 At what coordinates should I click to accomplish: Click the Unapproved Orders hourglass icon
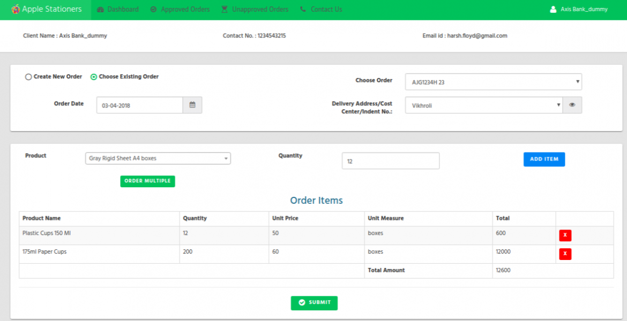[224, 9]
